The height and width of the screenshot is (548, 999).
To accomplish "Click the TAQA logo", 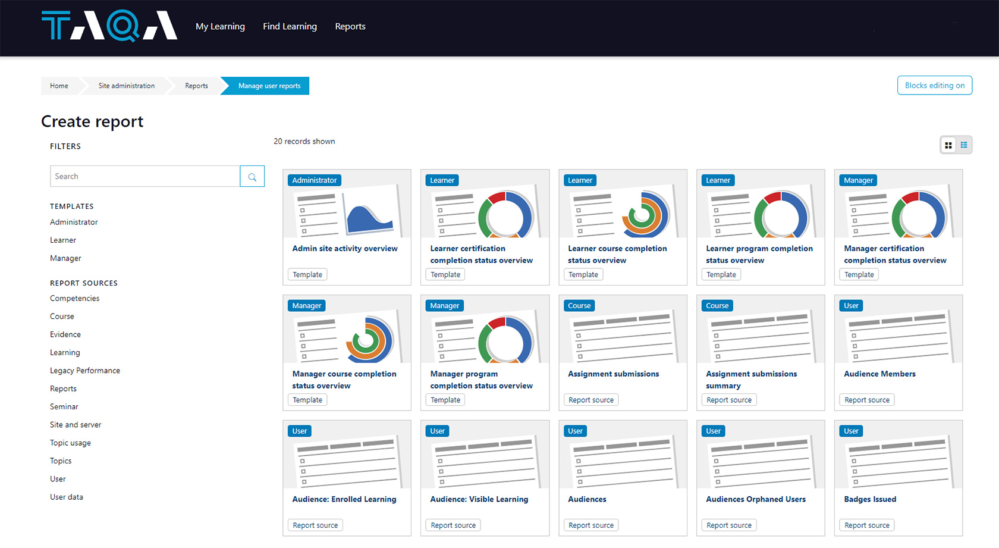I will coord(109,26).
